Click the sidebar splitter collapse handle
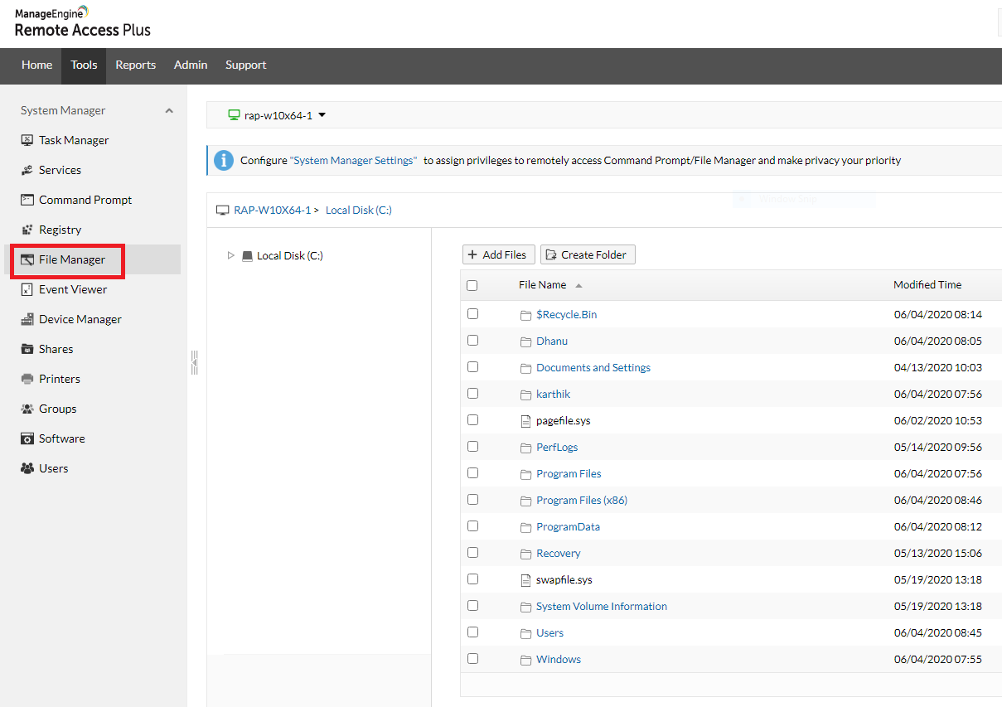Image resolution: width=1002 pixels, height=707 pixels. 194,362
